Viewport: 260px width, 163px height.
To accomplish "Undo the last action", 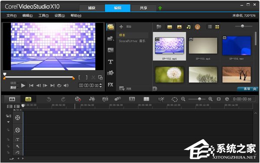I will tap(49, 99).
